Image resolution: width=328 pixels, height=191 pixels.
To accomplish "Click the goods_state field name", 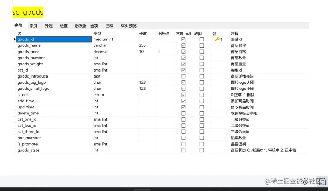I will point(28,150).
